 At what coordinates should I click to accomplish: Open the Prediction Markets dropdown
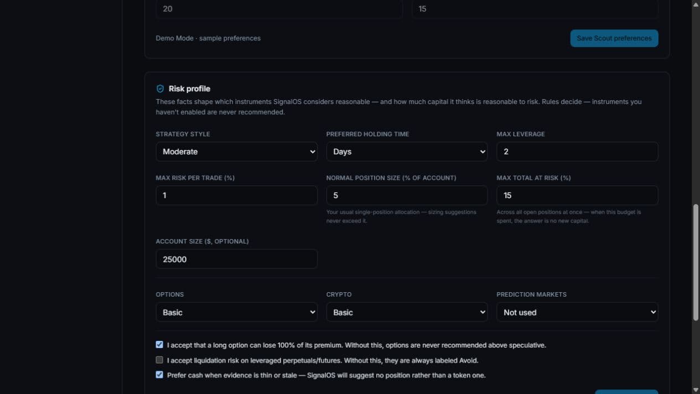click(577, 312)
